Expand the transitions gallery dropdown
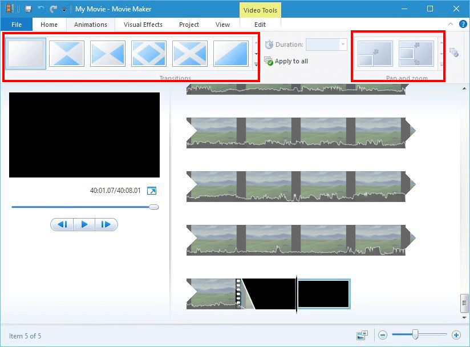The image size is (470, 347). 256,65
